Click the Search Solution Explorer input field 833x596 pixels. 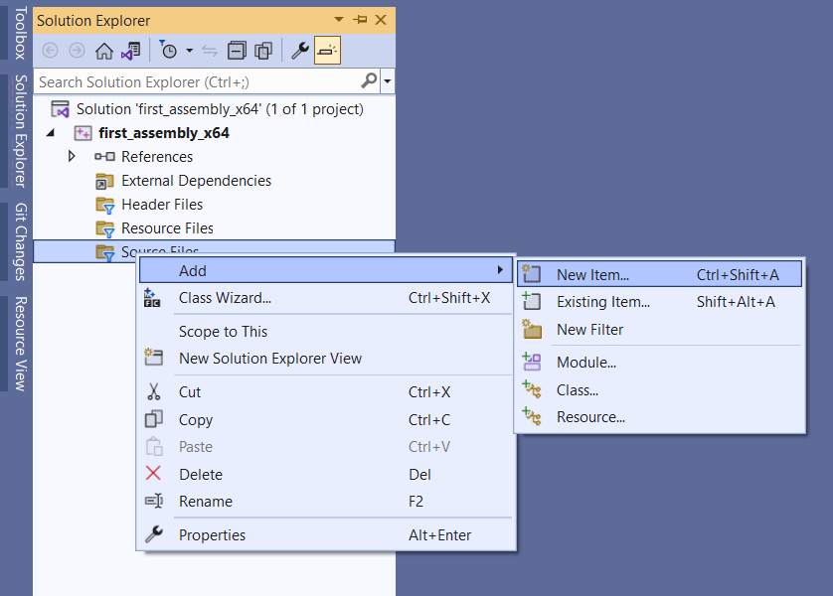(x=197, y=81)
